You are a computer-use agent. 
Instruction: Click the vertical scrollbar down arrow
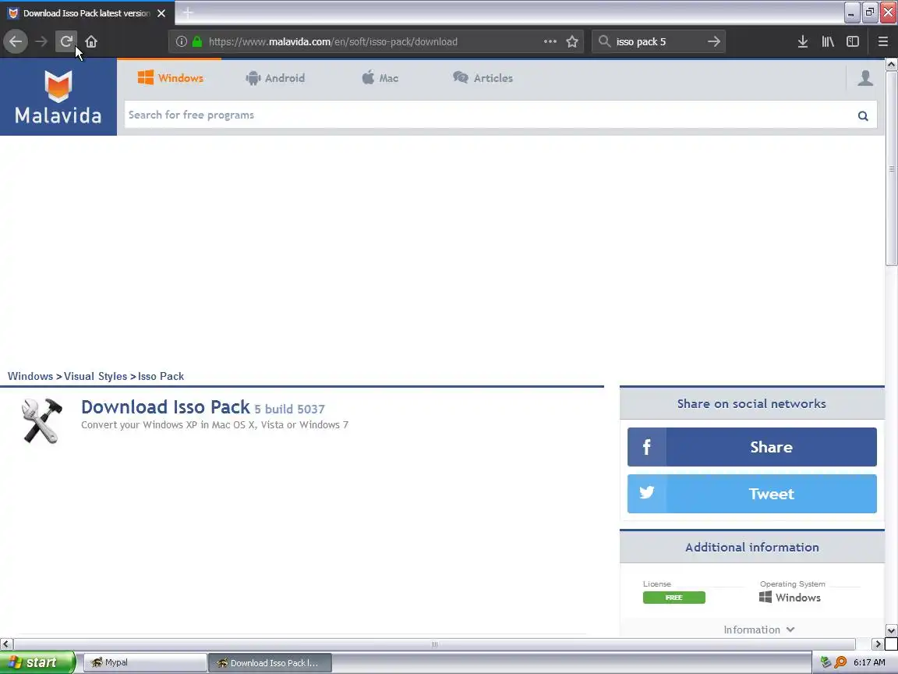pos(891,630)
